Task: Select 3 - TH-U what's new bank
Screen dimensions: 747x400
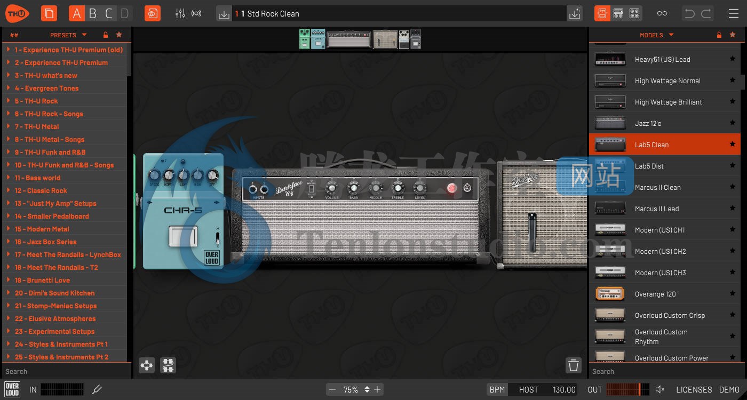Action: click(65, 75)
